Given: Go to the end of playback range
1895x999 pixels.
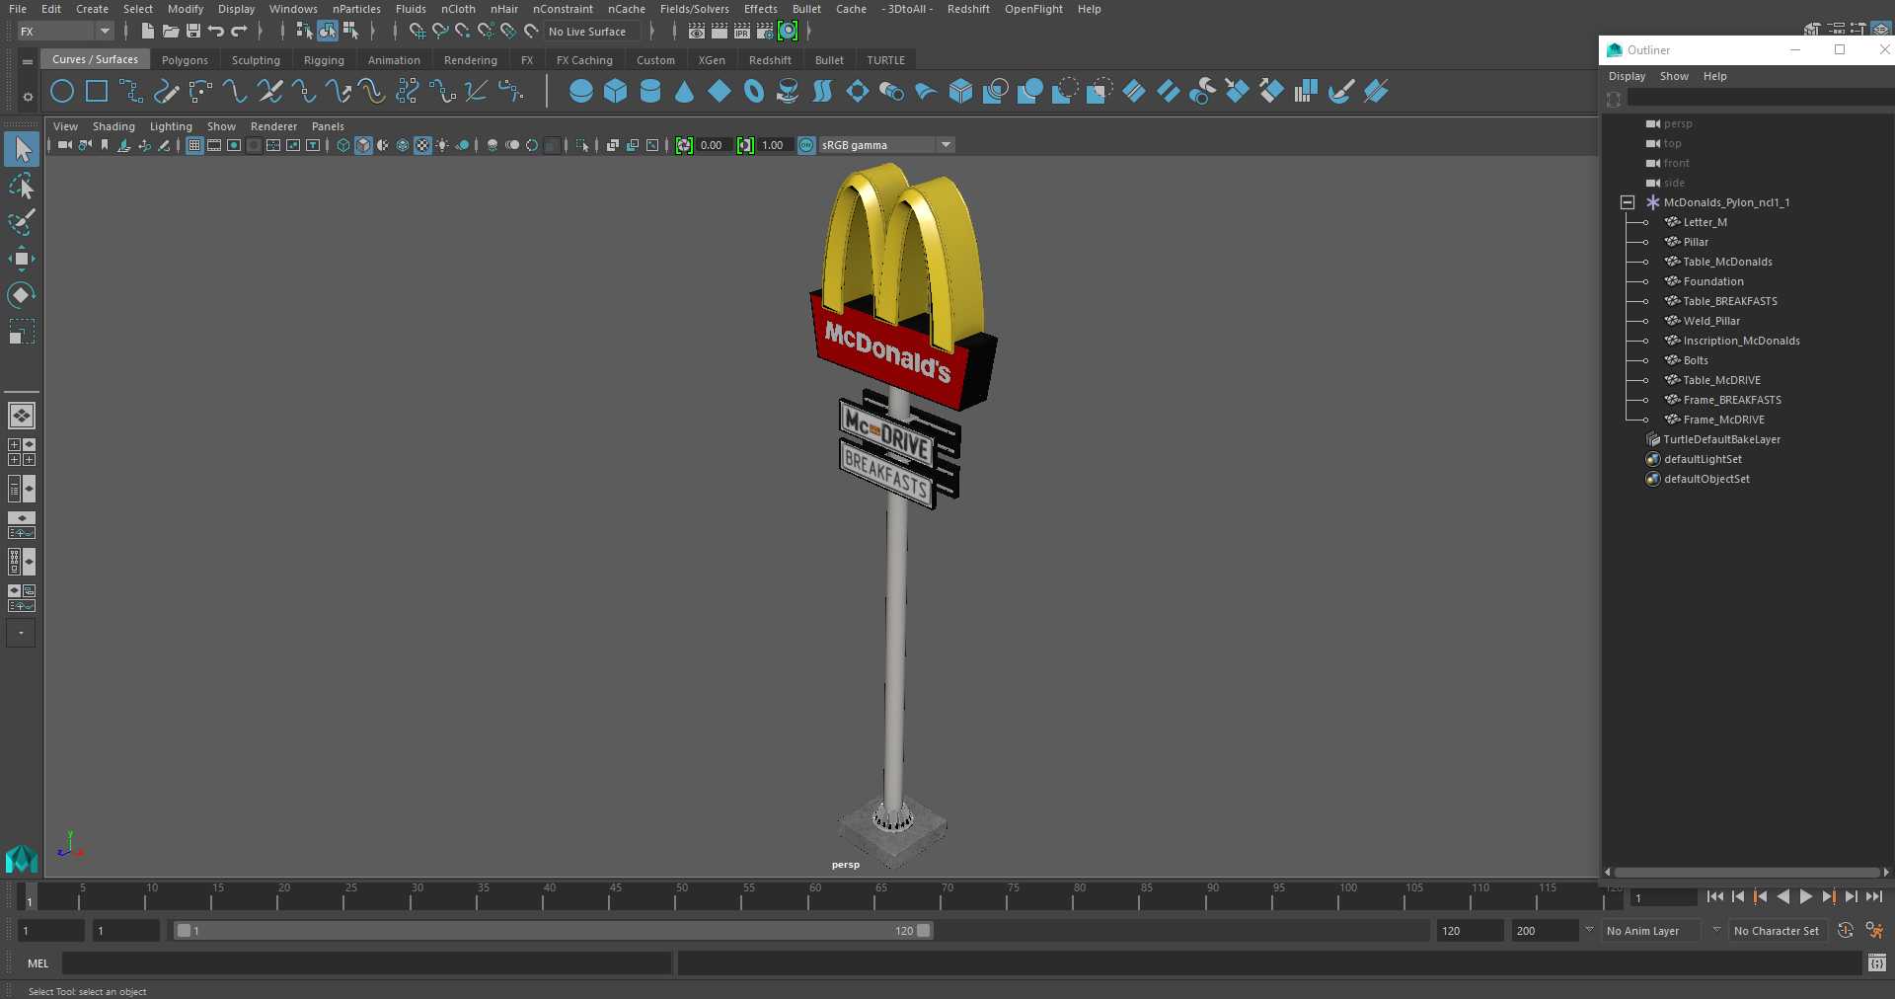Looking at the screenshot, I should pyautogui.click(x=1874, y=896).
